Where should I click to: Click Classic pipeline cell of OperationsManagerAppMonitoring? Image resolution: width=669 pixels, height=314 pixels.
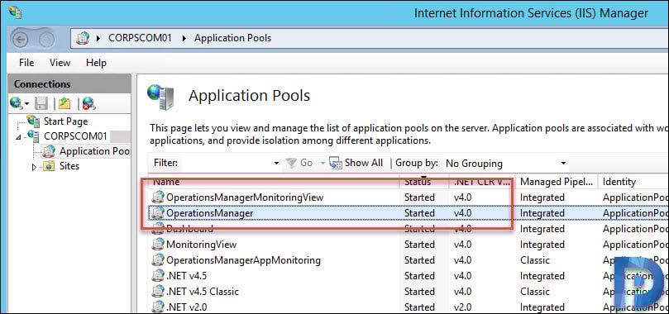coord(535,260)
